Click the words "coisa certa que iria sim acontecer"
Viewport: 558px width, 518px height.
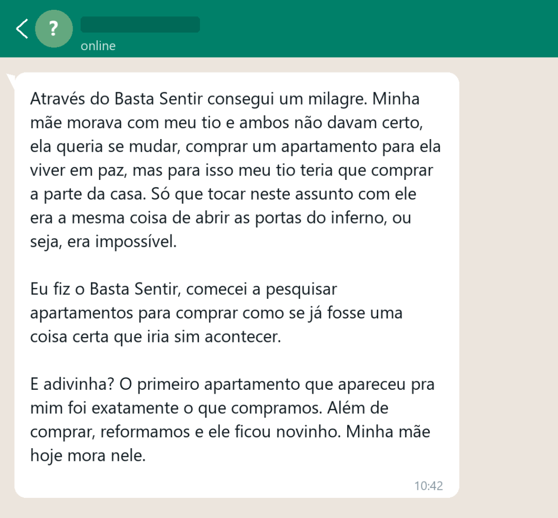point(154,337)
